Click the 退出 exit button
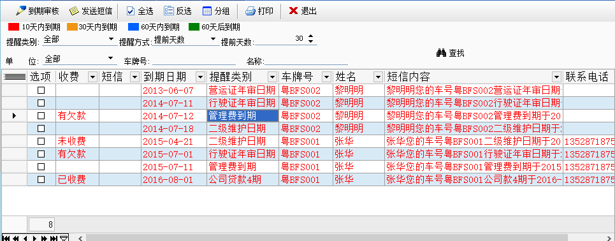Screen dimensions: 615x241 pos(303,11)
